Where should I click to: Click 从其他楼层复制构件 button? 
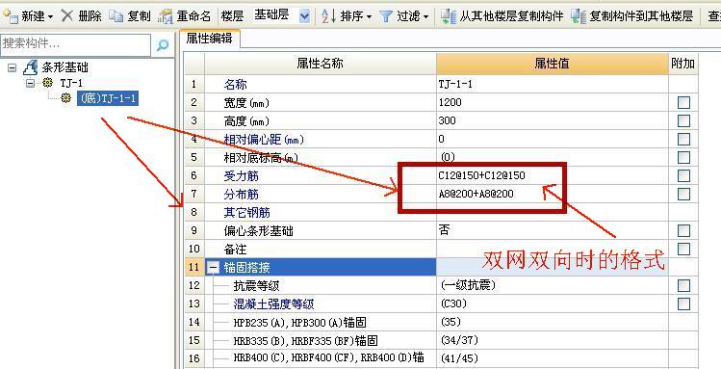pos(502,16)
